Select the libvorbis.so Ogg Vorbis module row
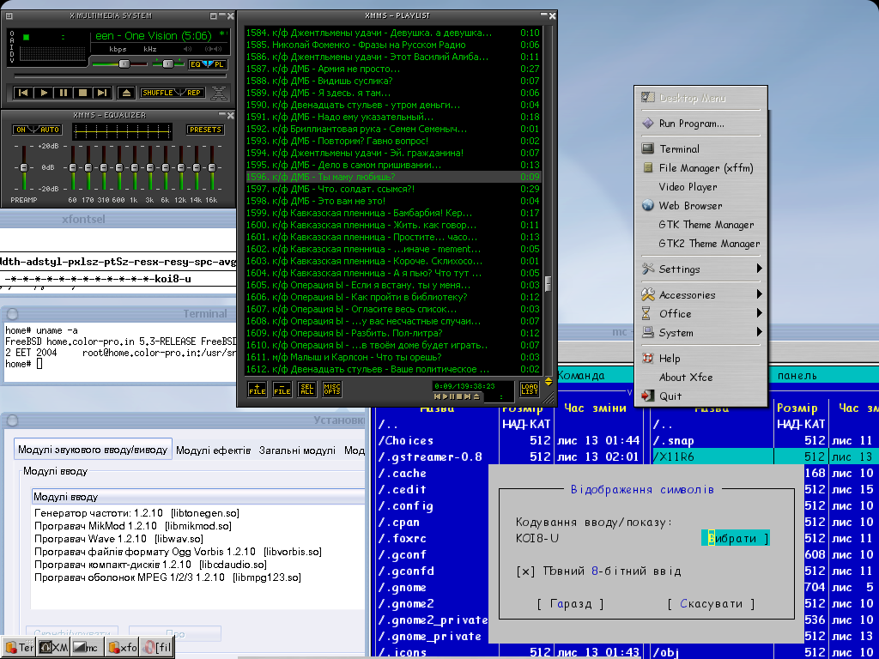The width and height of the screenshot is (879, 659). 178,552
